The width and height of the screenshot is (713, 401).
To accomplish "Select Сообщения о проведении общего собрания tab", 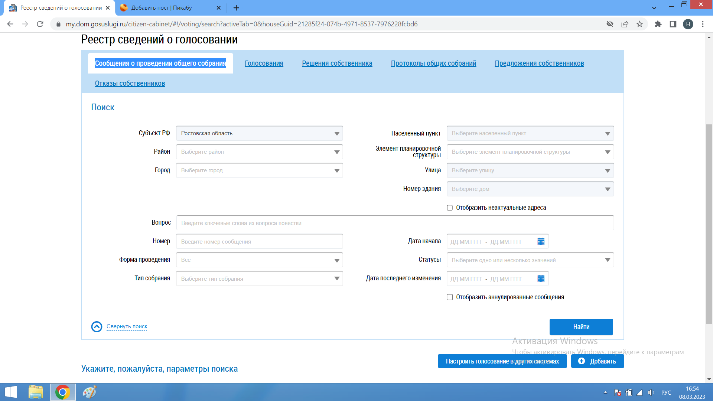I will click(x=160, y=63).
